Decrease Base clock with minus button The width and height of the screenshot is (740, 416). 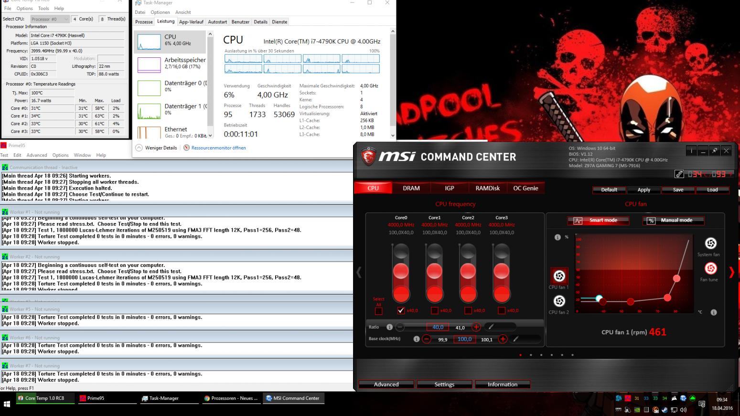[x=427, y=339]
